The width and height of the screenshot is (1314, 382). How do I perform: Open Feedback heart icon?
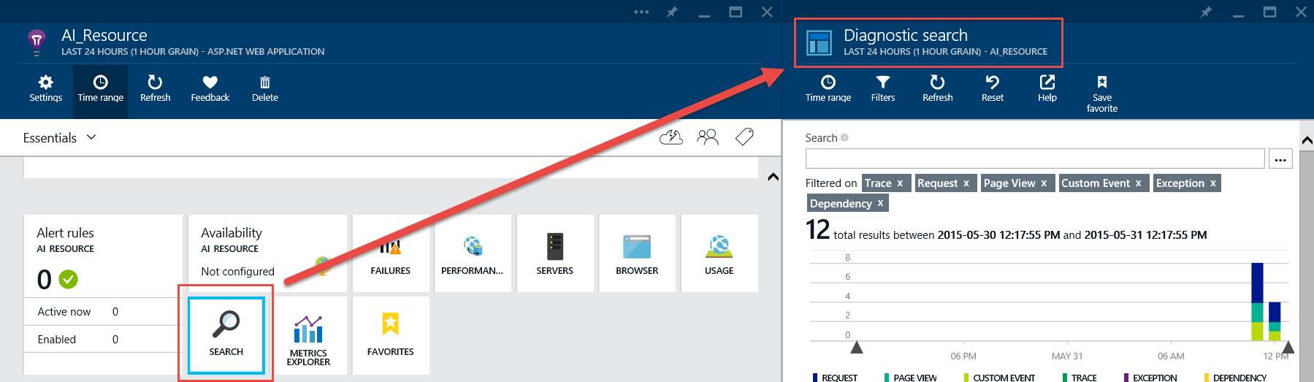(210, 88)
